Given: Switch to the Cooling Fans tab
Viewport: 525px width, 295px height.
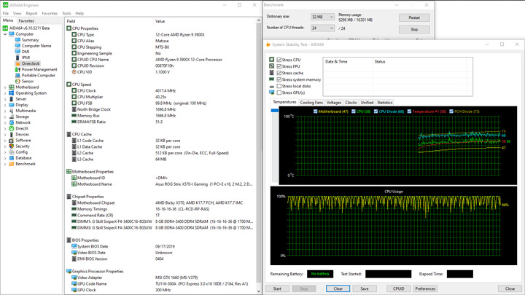Looking at the screenshot, I should point(311,103).
